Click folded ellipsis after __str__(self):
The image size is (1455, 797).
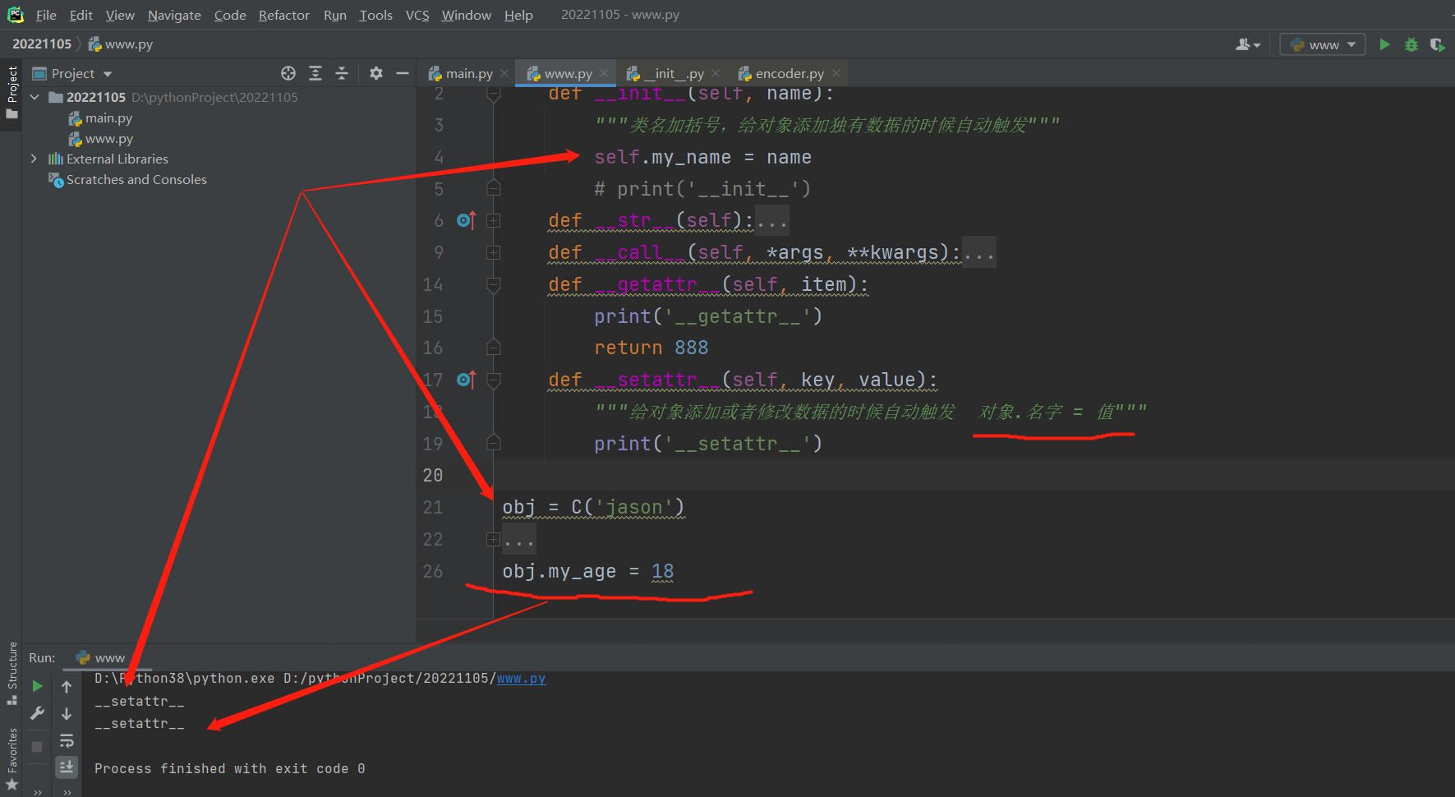pos(772,221)
